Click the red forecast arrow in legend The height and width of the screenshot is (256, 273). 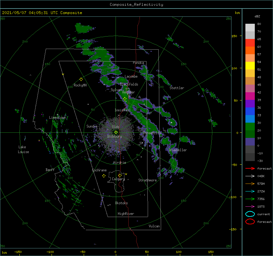[250, 168]
